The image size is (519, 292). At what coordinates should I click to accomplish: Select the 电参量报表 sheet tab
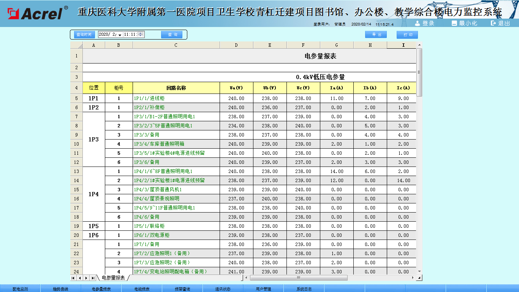pos(113,278)
